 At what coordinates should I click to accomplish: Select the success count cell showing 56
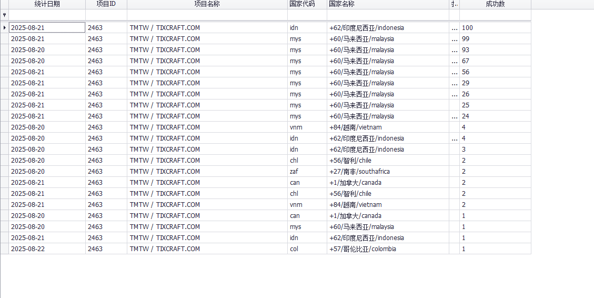pyautogui.click(x=495, y=72)
